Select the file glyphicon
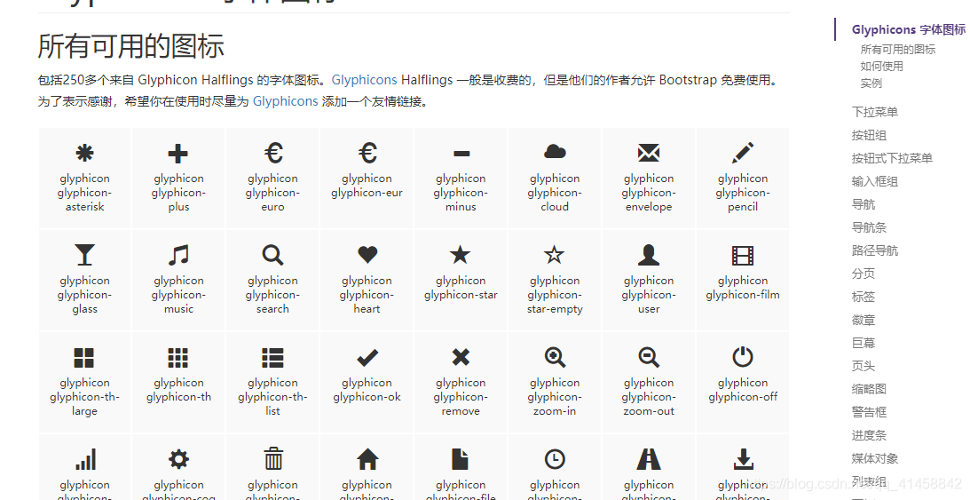Viewport: 970px width, 500px height. (461, 460)
